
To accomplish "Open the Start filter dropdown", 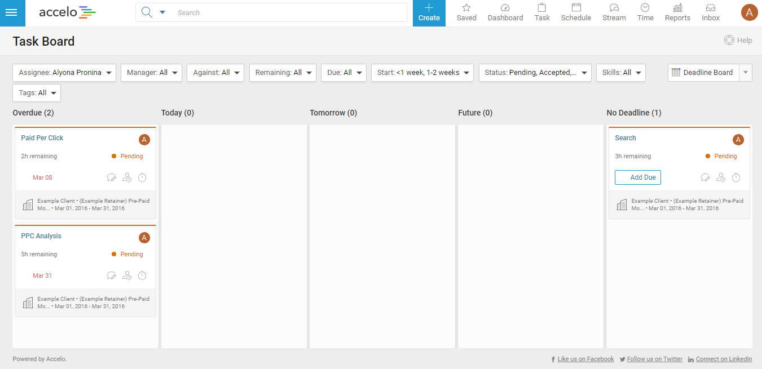I will pyautogui.click(x=422, y=73).
